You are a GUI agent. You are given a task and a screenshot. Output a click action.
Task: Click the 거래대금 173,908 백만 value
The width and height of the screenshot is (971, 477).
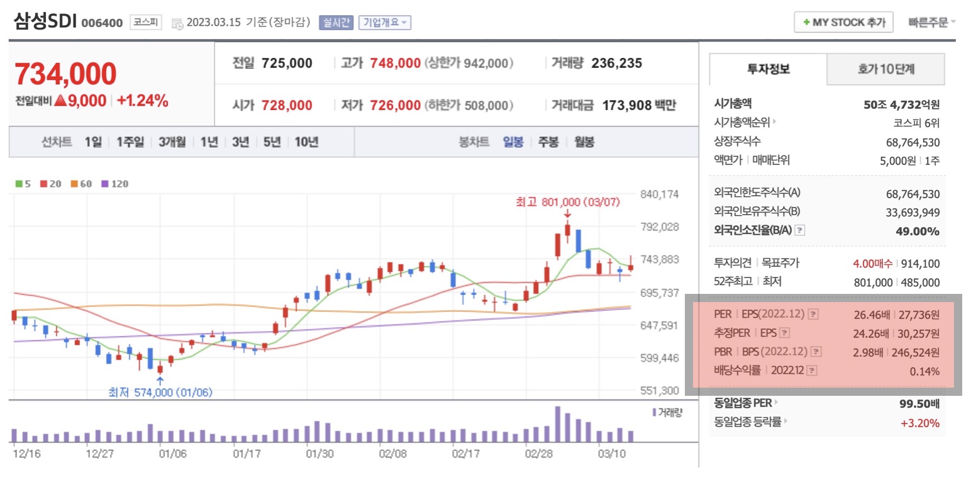point(639,105)
